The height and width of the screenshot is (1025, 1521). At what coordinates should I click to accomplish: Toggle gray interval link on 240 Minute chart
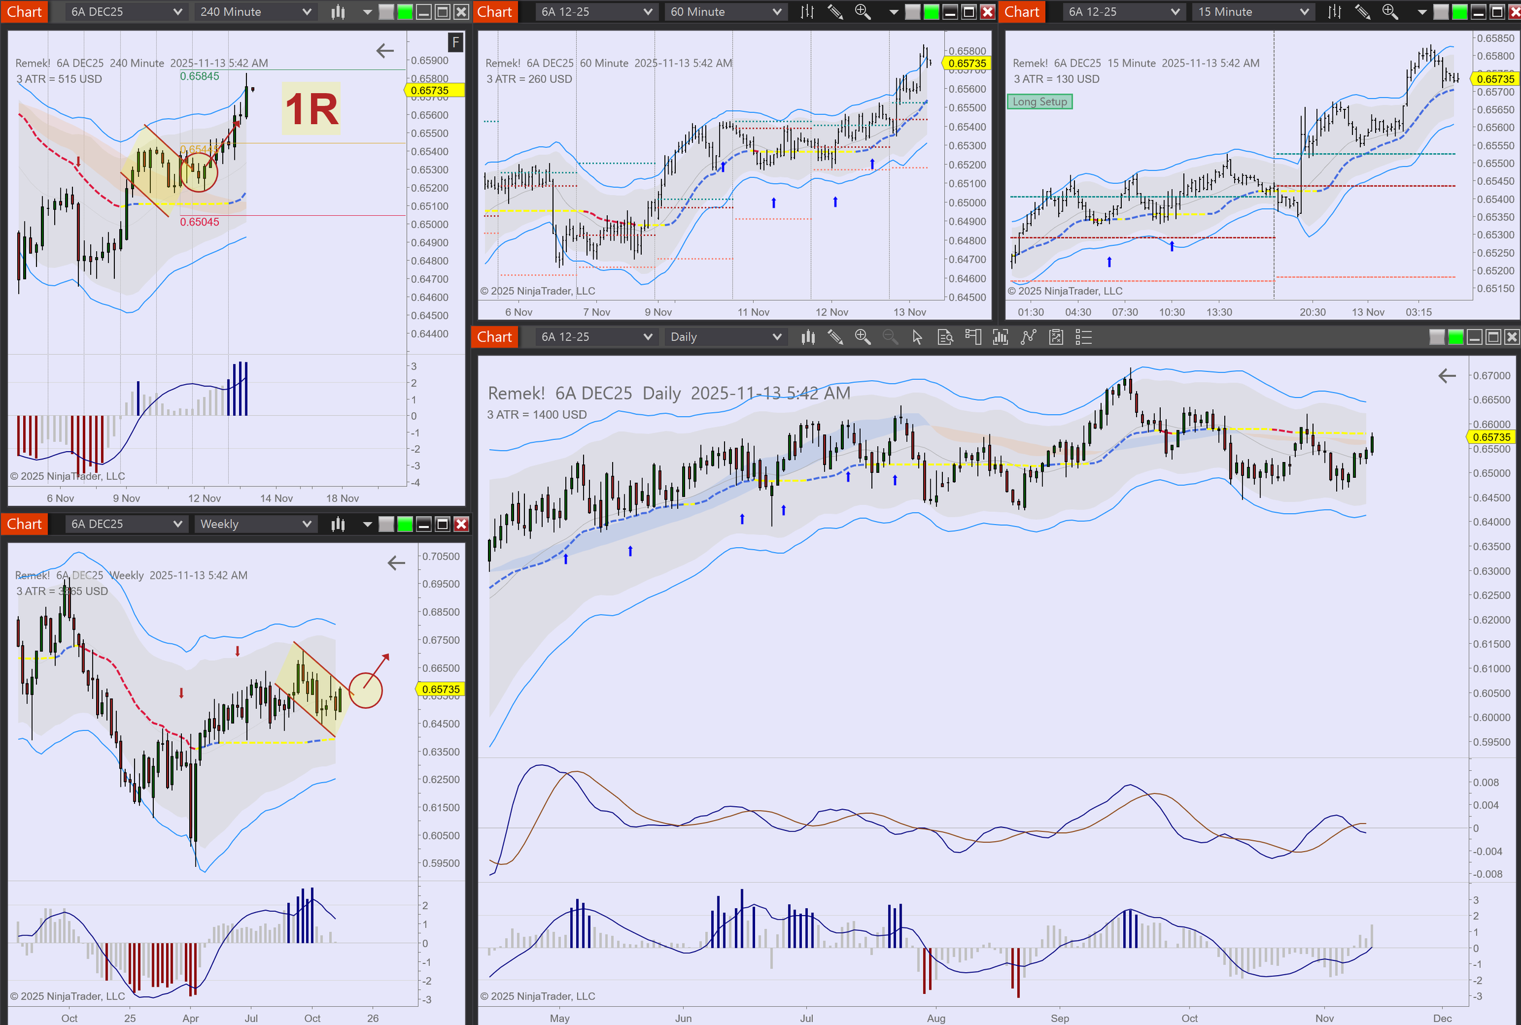click(386, 12)
